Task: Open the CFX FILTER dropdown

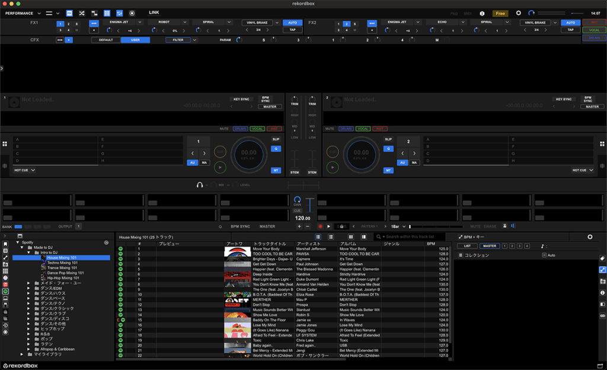Action: tap(194, 40)
